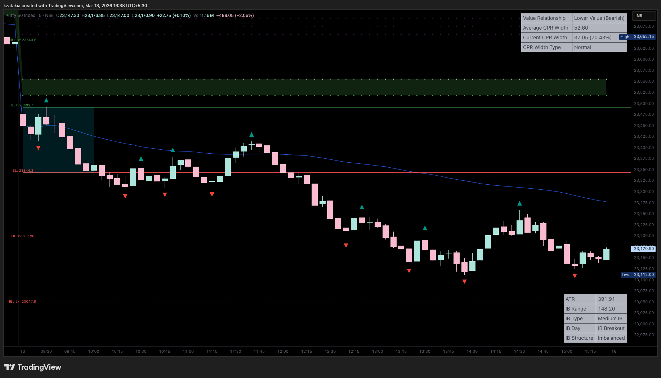Click the IBL: 23344.2 level label
Image resolution: width=661 pixels, height=378 pixels.
point(22,171)
